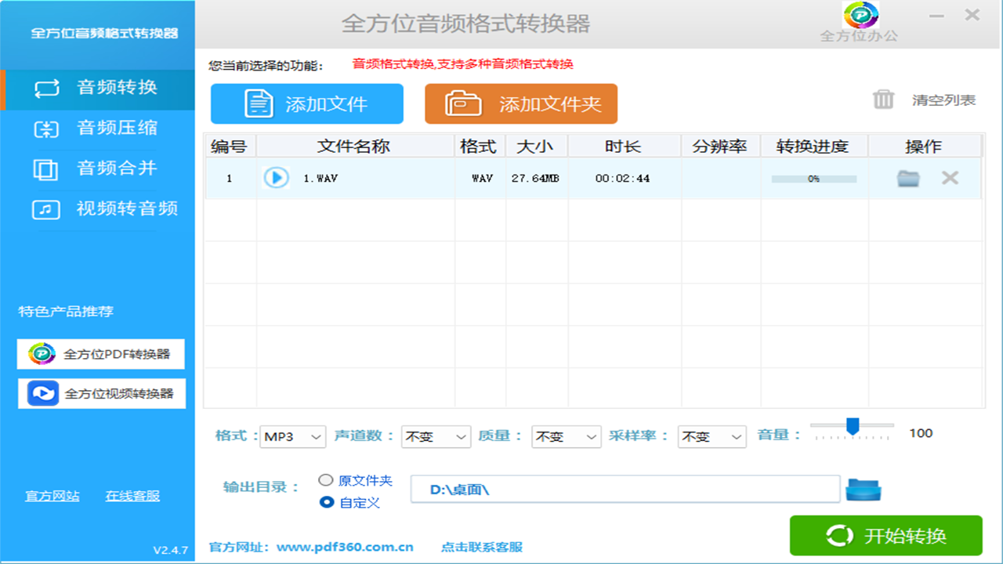
Task: Click the trash icon to clear list
Action: click(x=884, y=99)
